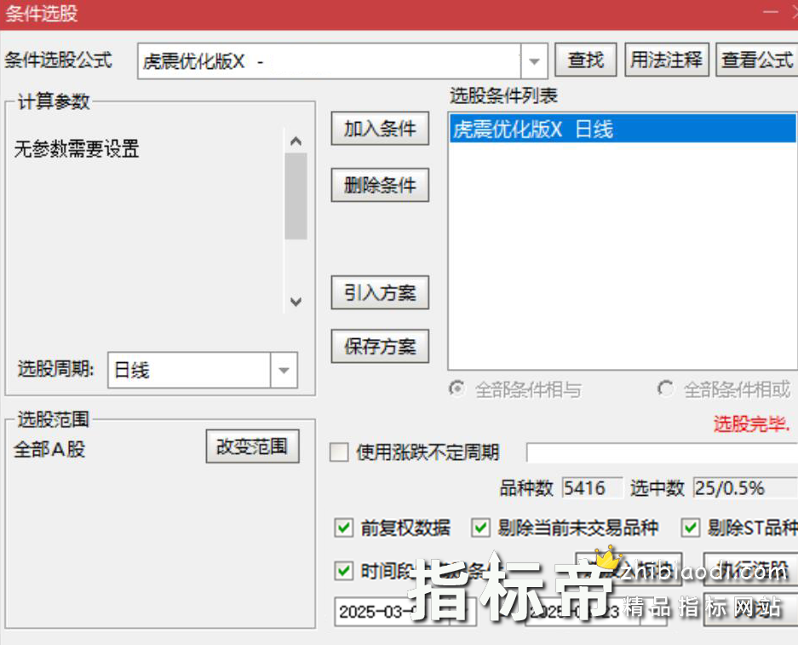Toggle the 剔除ST品种 checkbox

pos(691,527)
